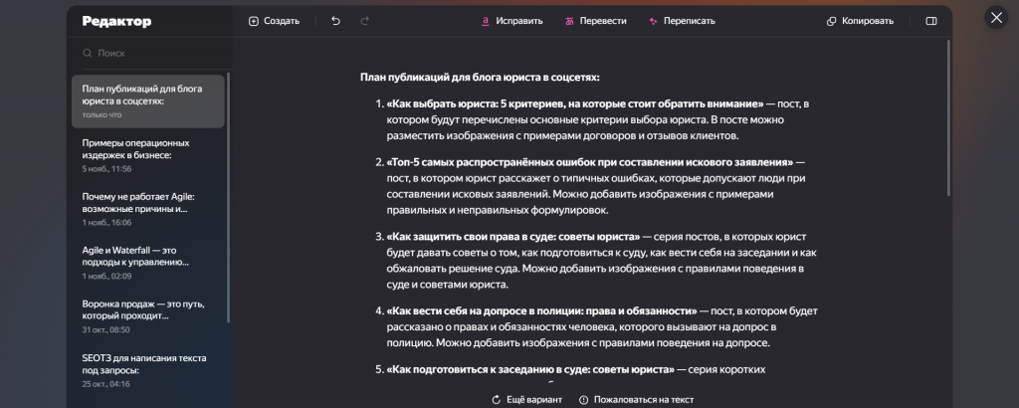Click item Топ-5 самых распространённых ошибок
Screen dimensions: 1019x408
pos(590,162)
